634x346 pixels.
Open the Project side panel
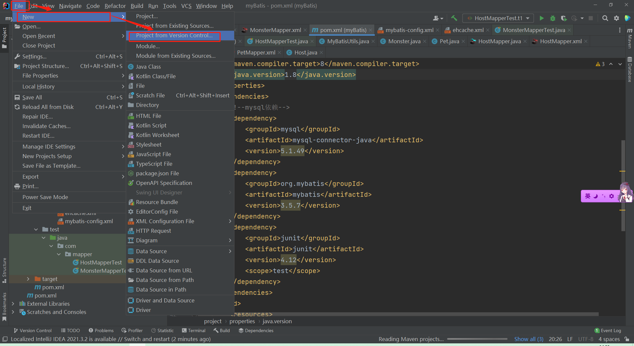point(4,38)
